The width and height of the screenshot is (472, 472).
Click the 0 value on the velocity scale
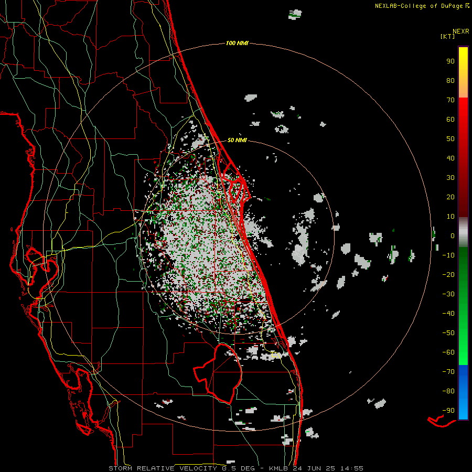coord(453,236)
